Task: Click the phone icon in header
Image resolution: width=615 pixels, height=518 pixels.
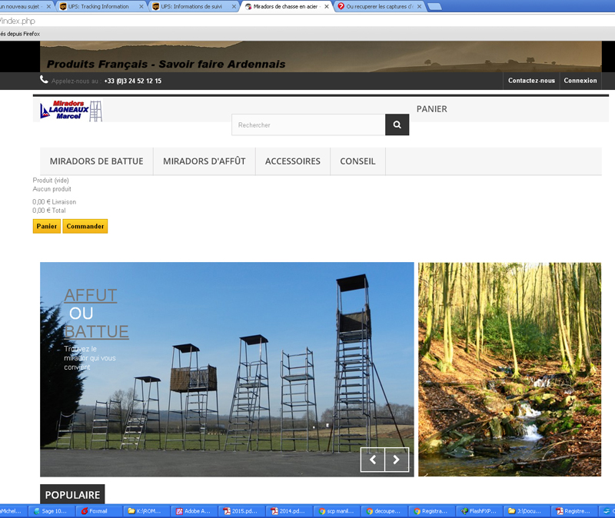Action: pyautogui.click(x=44, y=80)
